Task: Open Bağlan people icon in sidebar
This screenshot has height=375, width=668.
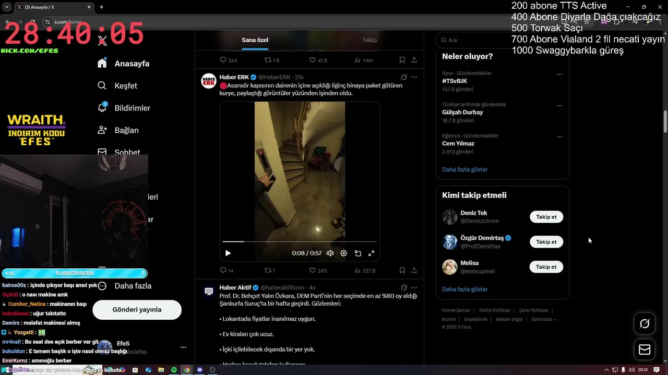Action: (x=102, y=130)
